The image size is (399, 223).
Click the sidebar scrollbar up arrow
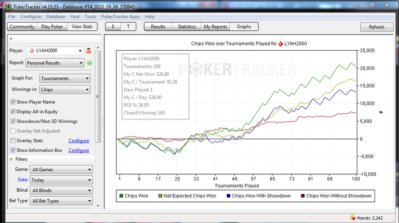point(98,48)
